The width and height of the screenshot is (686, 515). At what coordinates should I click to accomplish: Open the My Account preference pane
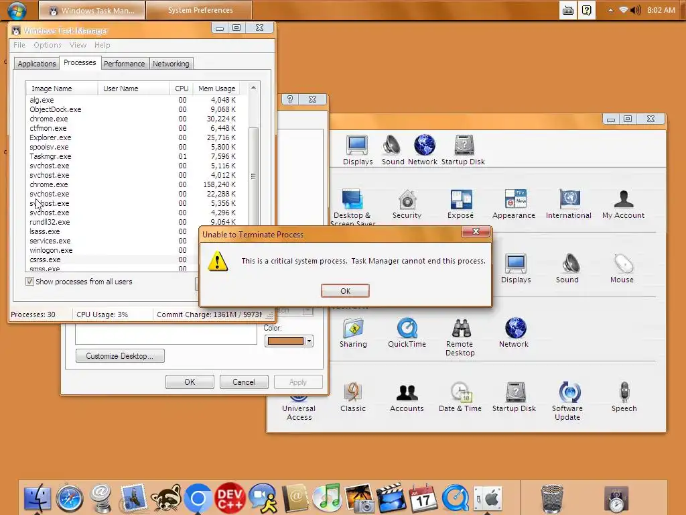[x=623, y=204]
